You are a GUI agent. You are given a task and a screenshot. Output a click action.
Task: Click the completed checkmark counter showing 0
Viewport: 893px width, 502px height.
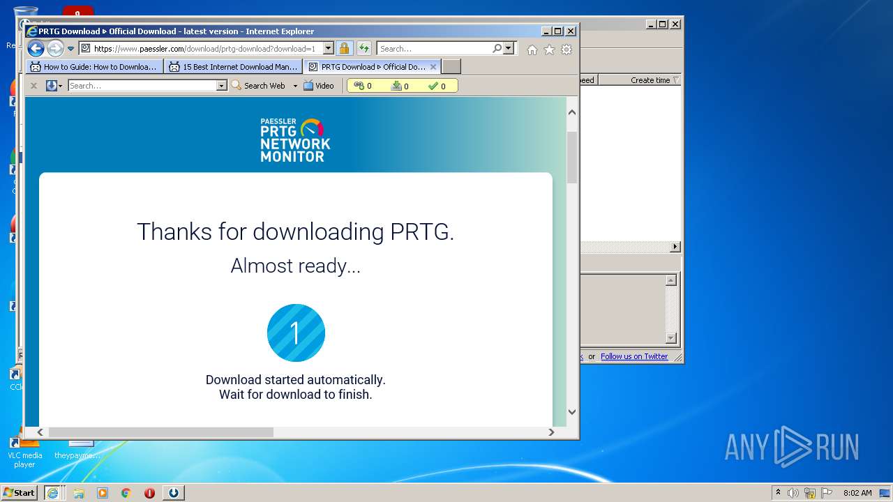point(437,86)
